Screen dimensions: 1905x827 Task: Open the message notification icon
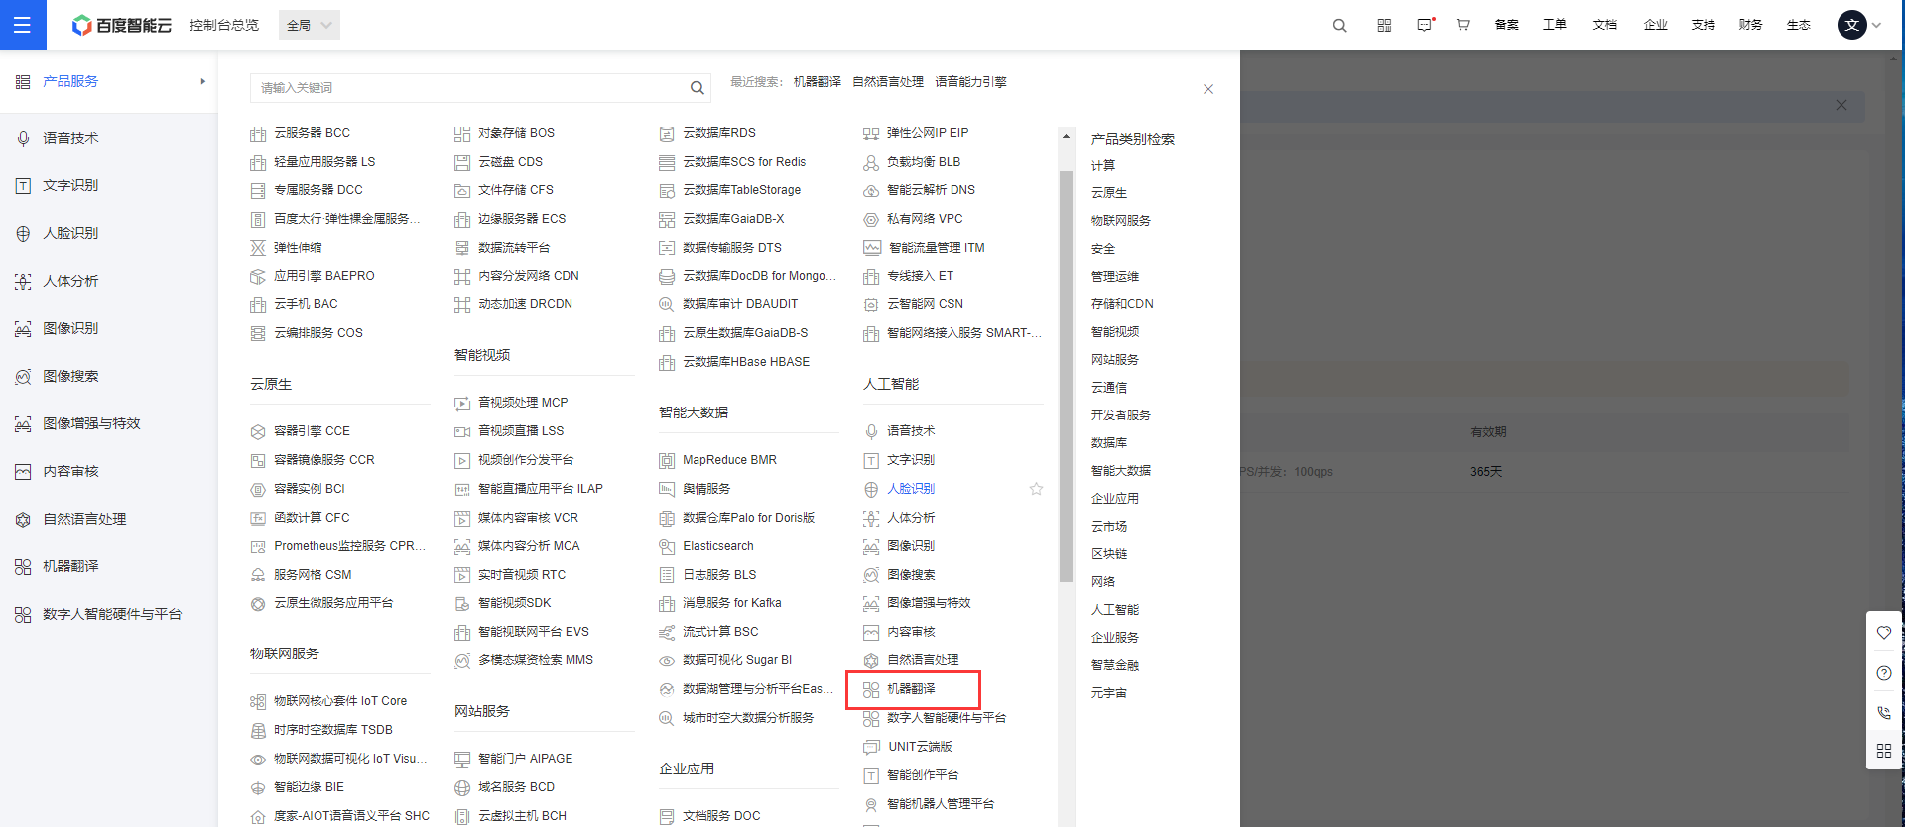coord(1425,25)
